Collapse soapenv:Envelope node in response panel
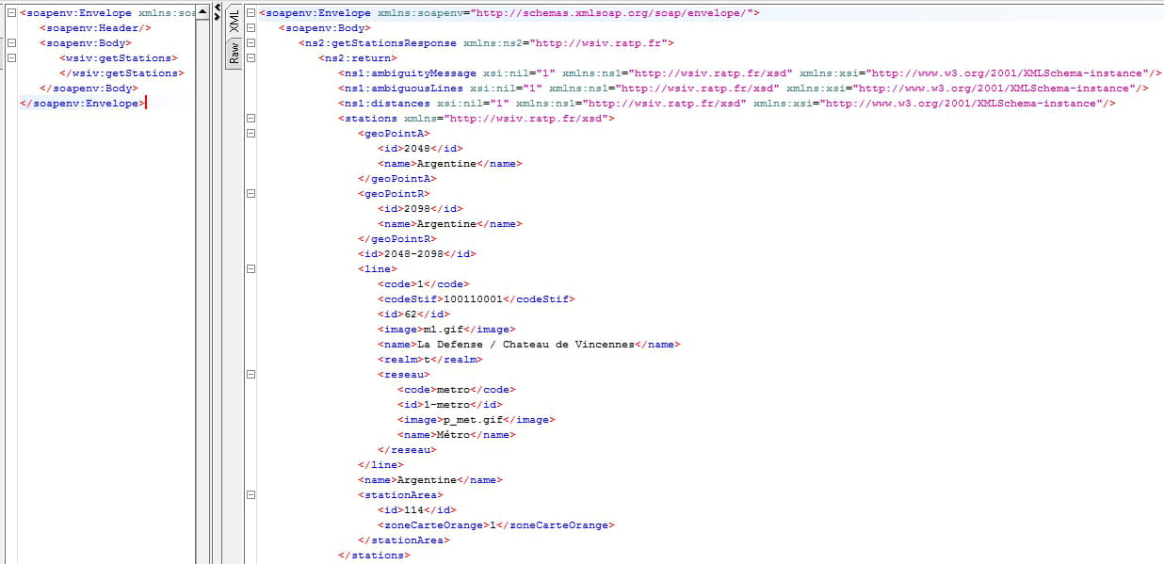This screenshot has width=1164, height=564. (x=251, y=13)
